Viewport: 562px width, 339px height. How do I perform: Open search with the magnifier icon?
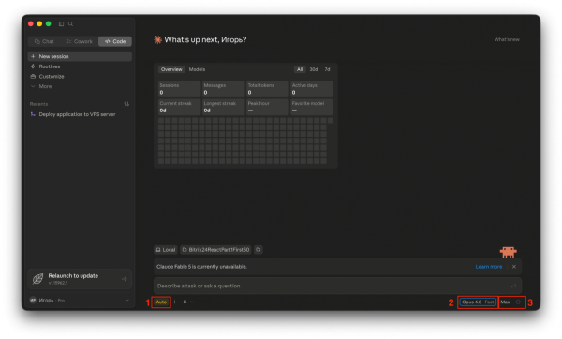pyautogui.click(x=70, y=24)
